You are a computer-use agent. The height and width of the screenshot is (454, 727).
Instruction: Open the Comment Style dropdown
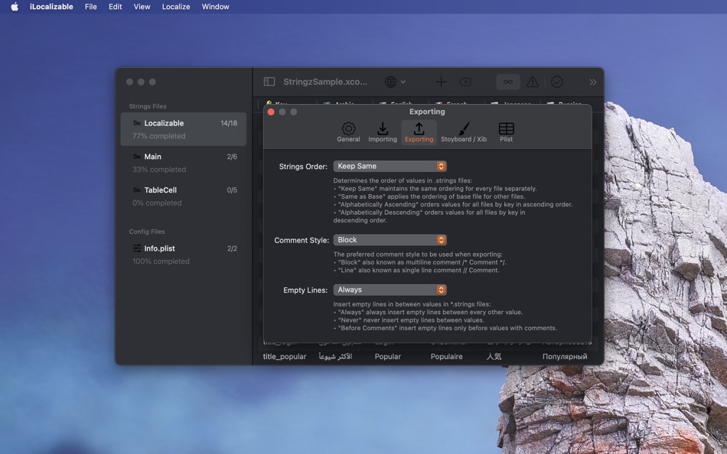tap(390, 239)
